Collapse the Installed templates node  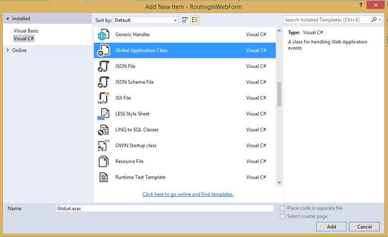7,19
